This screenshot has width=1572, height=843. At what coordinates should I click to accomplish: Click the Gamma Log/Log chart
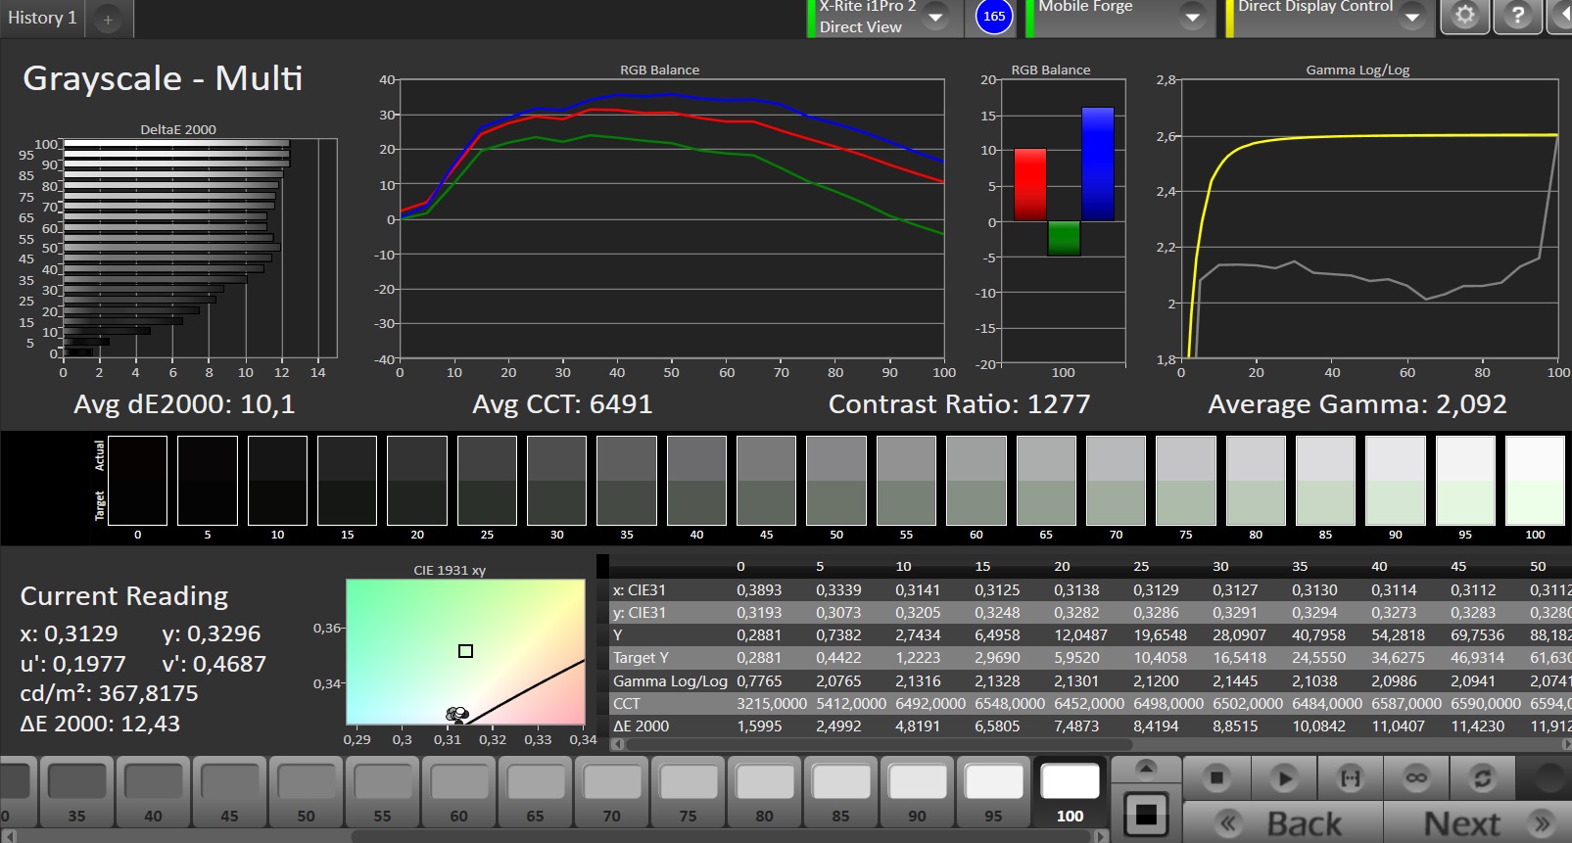1369,219
